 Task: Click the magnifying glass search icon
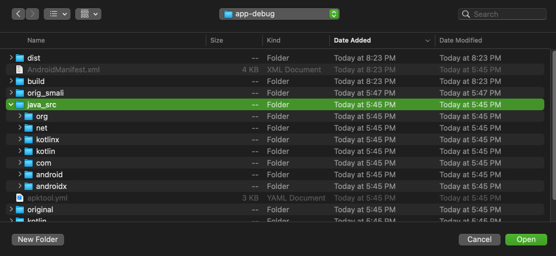click(x=467, y=14)
